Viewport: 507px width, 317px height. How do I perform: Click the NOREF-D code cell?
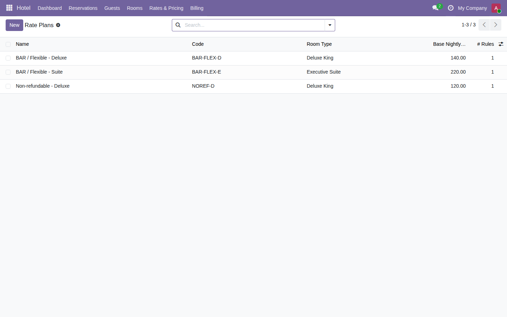(203, 86)
